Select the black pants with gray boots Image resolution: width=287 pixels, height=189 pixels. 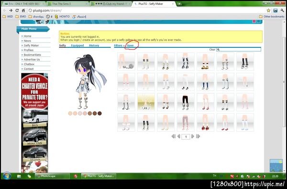coord(186,102)
